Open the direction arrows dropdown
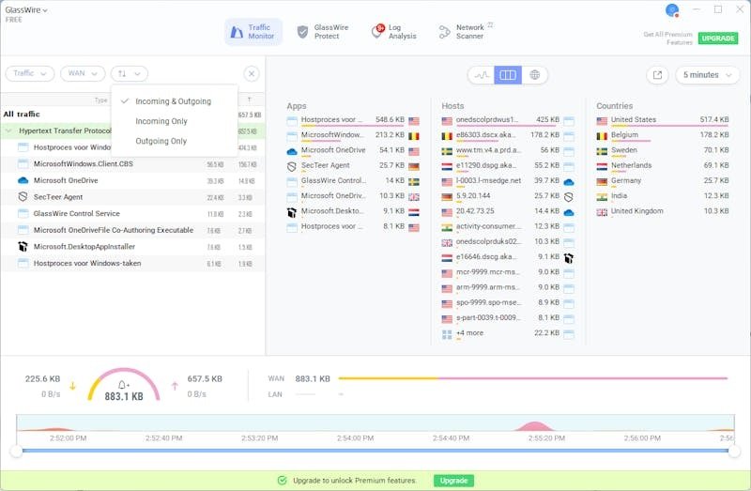This screenshot has width=751, height=491. pyautogui.click(x=130, y=73)
